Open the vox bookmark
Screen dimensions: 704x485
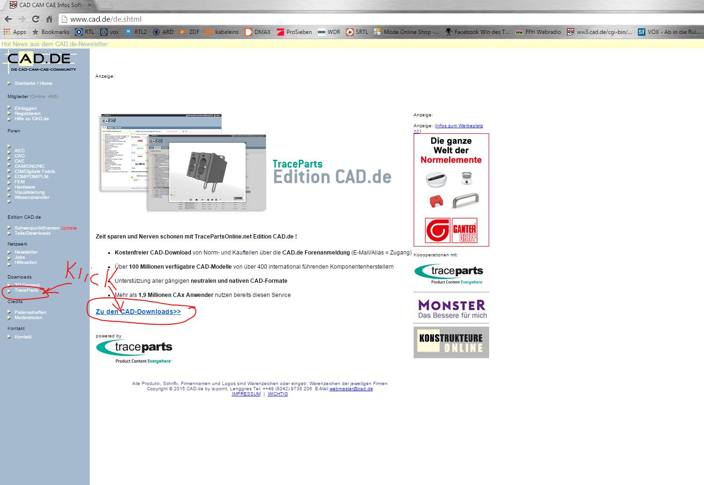pyautogui.click(x=110, y=32)
